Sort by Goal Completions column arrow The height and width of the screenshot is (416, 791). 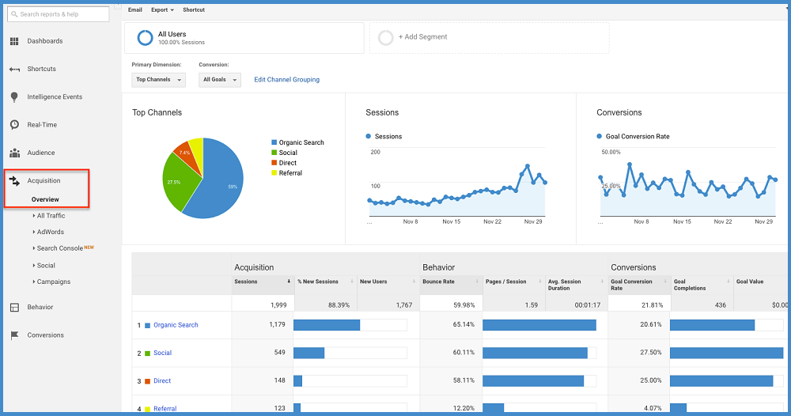(x=728, y=282)
